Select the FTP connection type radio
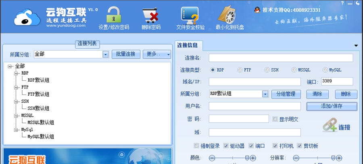The width and height of the screenshot is (363, 164). click(240, 70)
